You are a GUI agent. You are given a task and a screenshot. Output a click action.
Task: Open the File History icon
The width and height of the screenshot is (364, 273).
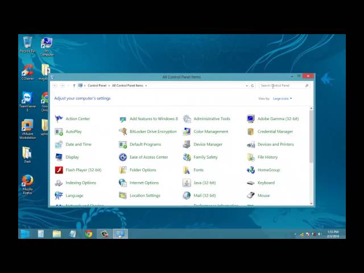click(251, 157)
